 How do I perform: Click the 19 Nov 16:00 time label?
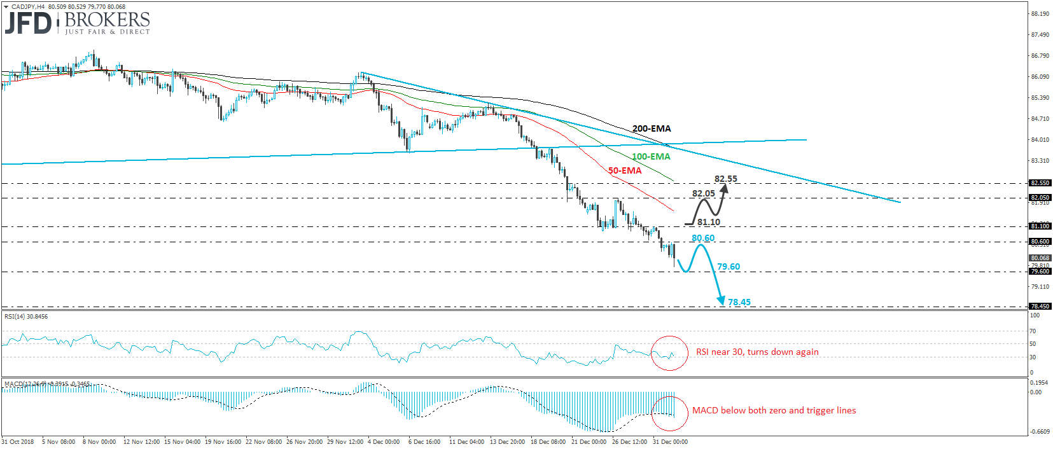[x=223, y=441]
